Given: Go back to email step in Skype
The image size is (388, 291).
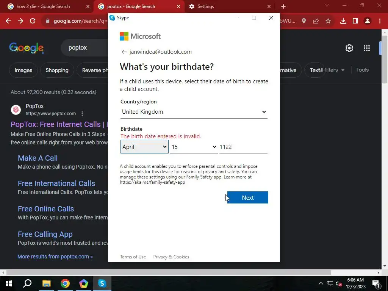Looking at the screenshot, I should [x=124, y=52].
